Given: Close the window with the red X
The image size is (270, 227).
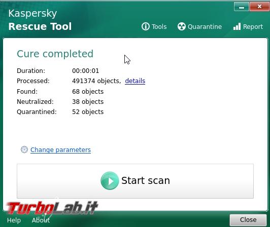Looking at the screenshot, I should point(259,7).
